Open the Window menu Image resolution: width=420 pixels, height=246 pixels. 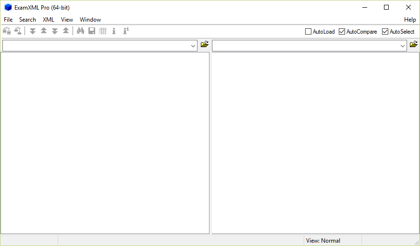tap(90, 20)
